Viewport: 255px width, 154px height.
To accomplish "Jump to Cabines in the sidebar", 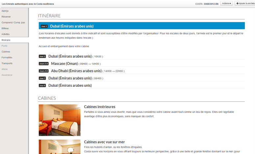I will [x=6, y=52].
